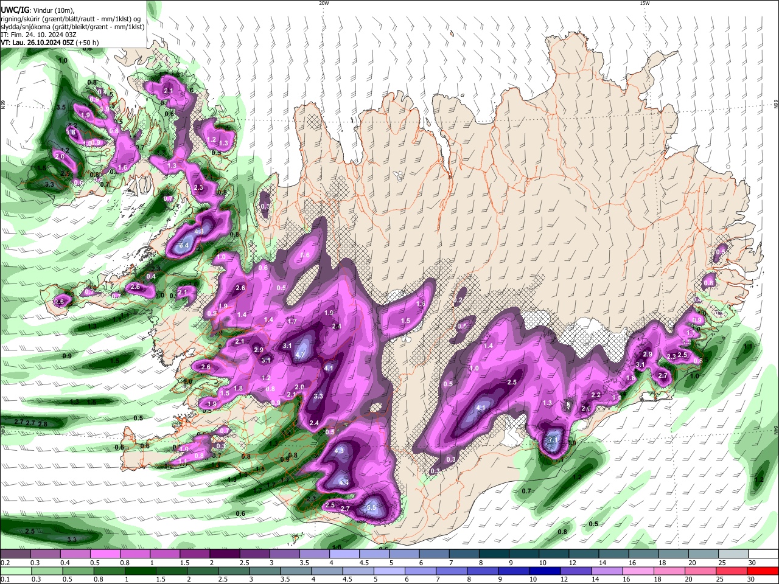The image size is (779, 584).
Task: Click the dark green swatch between lower-row 1 and 1.5
Action: [140, 571]
